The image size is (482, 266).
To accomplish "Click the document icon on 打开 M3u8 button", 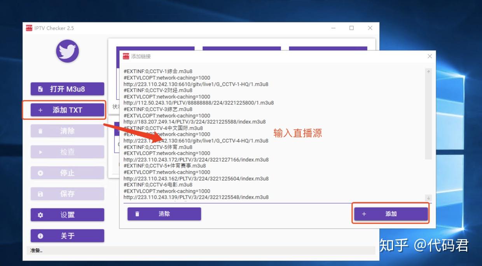I will pyautogui.click(x=40, y=89).
